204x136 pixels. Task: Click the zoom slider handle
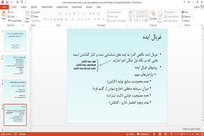click(182, 134)
